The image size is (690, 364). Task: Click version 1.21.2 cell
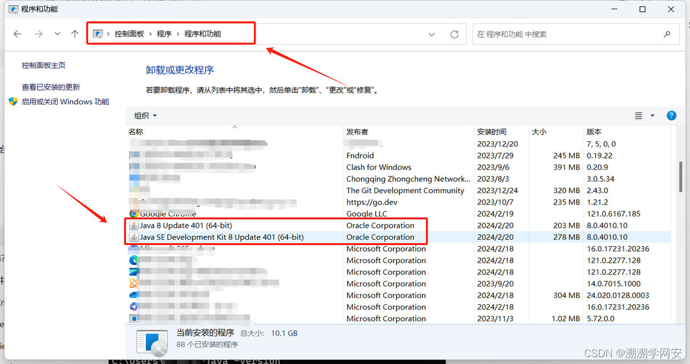tap(597, 202)
